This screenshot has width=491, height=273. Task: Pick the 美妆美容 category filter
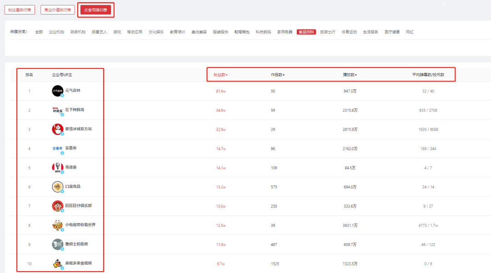199,32
